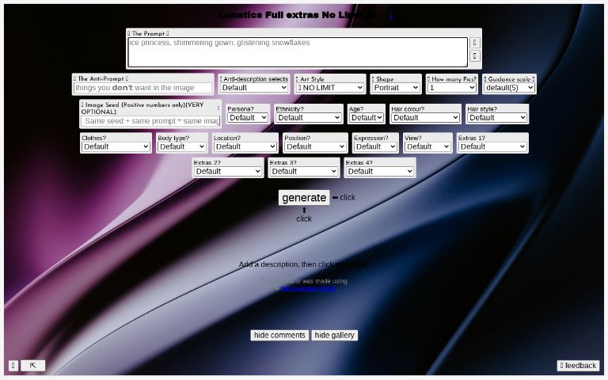608x380 pixels.
Task: Expand the Guidance scale dropdown
Action: pos(509,88)
